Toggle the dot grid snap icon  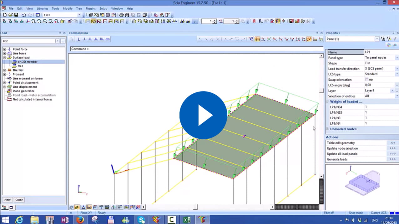[x=257, y=39]
